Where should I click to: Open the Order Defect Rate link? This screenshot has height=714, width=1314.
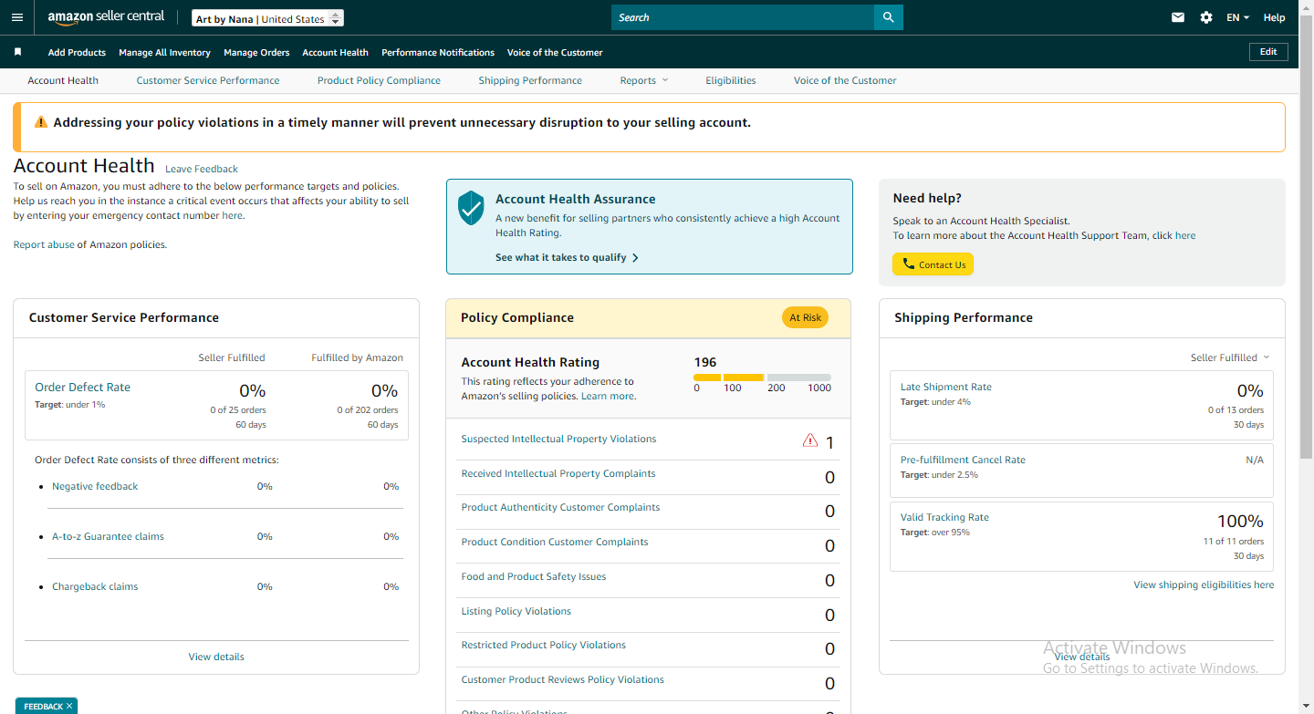[x=82, y=387]
